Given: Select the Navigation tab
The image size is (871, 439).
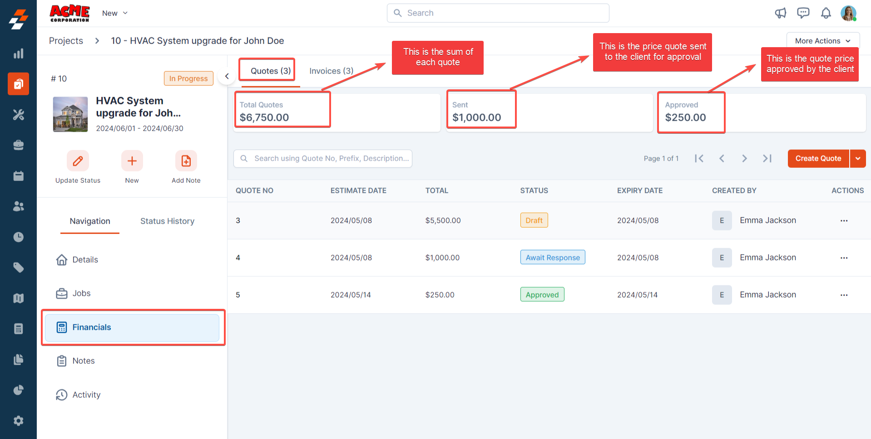Looking at the screenshot, I should click(x=90, y=221).
